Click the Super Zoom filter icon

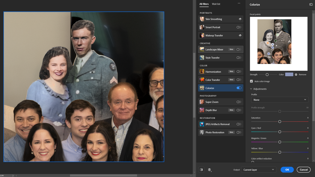[202, 102]
